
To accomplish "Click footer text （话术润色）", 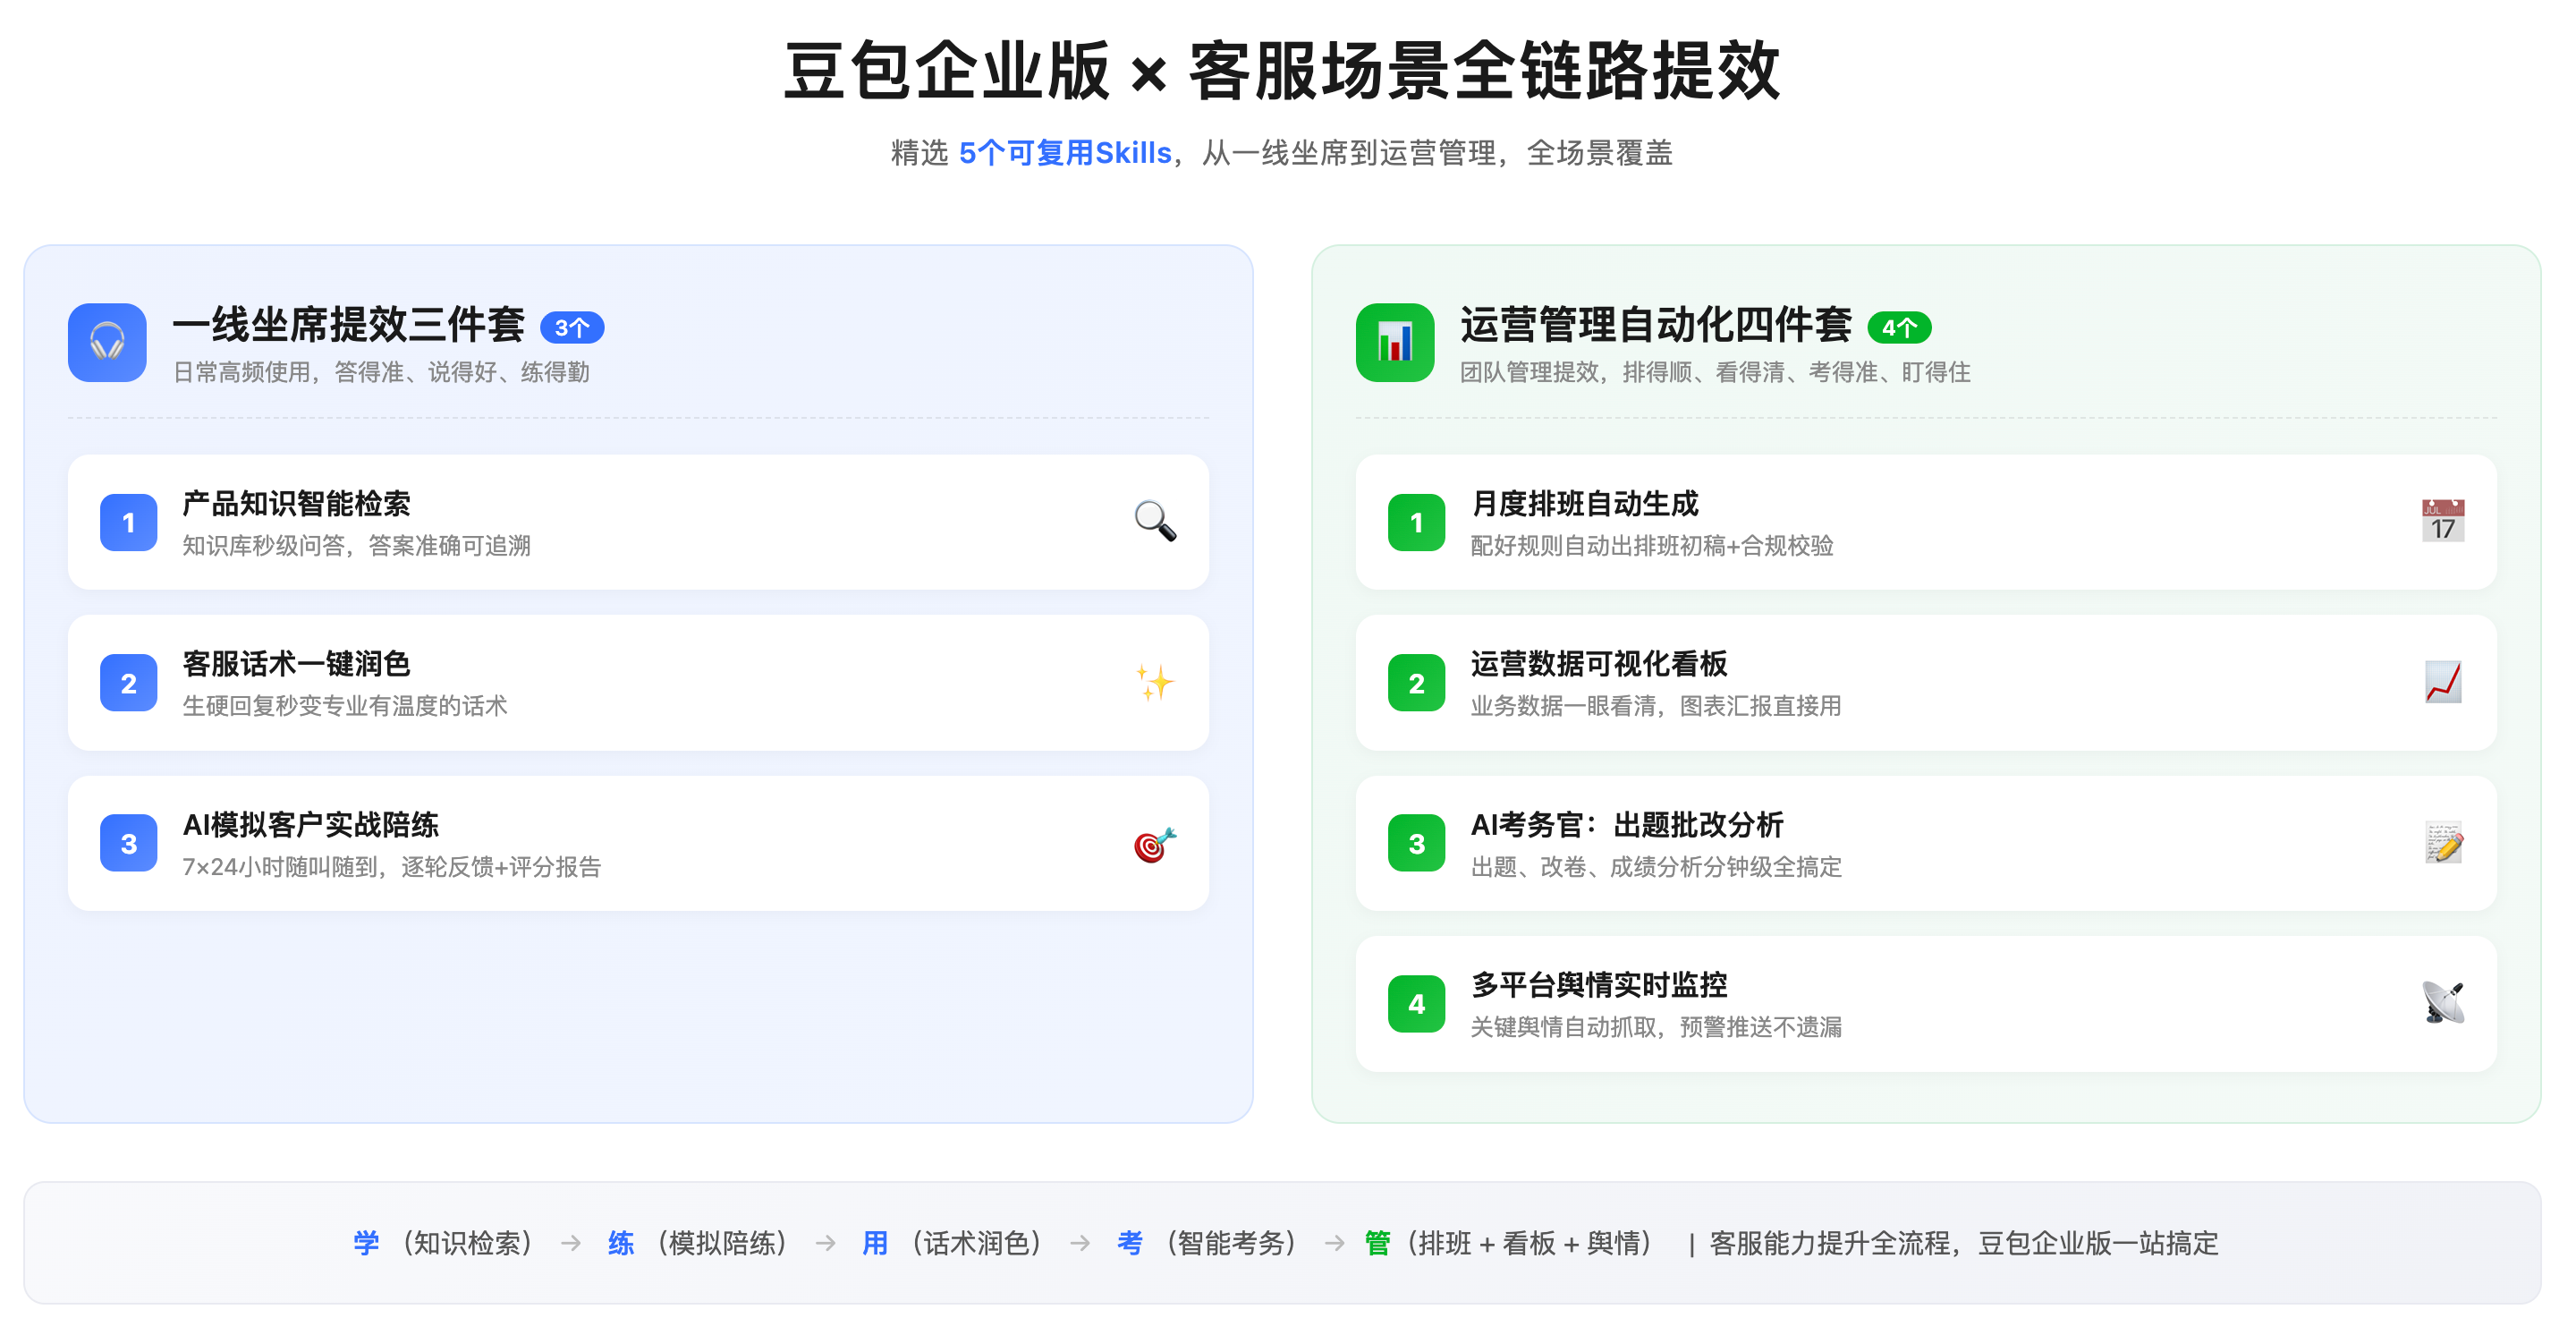I will click(976, 1242).
